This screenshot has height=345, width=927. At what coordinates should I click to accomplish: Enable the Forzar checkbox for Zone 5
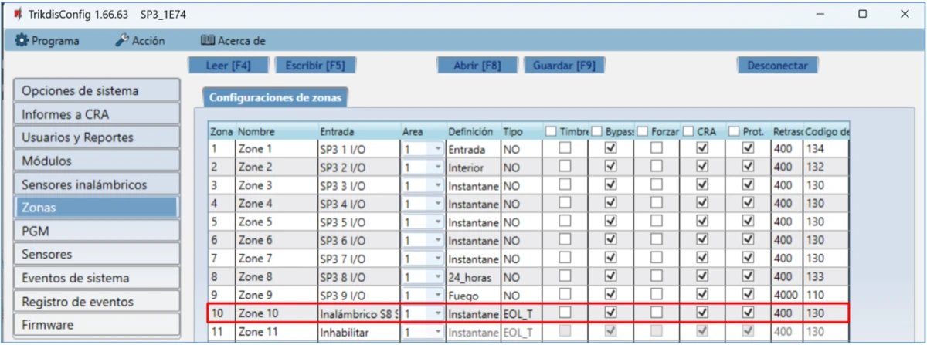[656, 222]
